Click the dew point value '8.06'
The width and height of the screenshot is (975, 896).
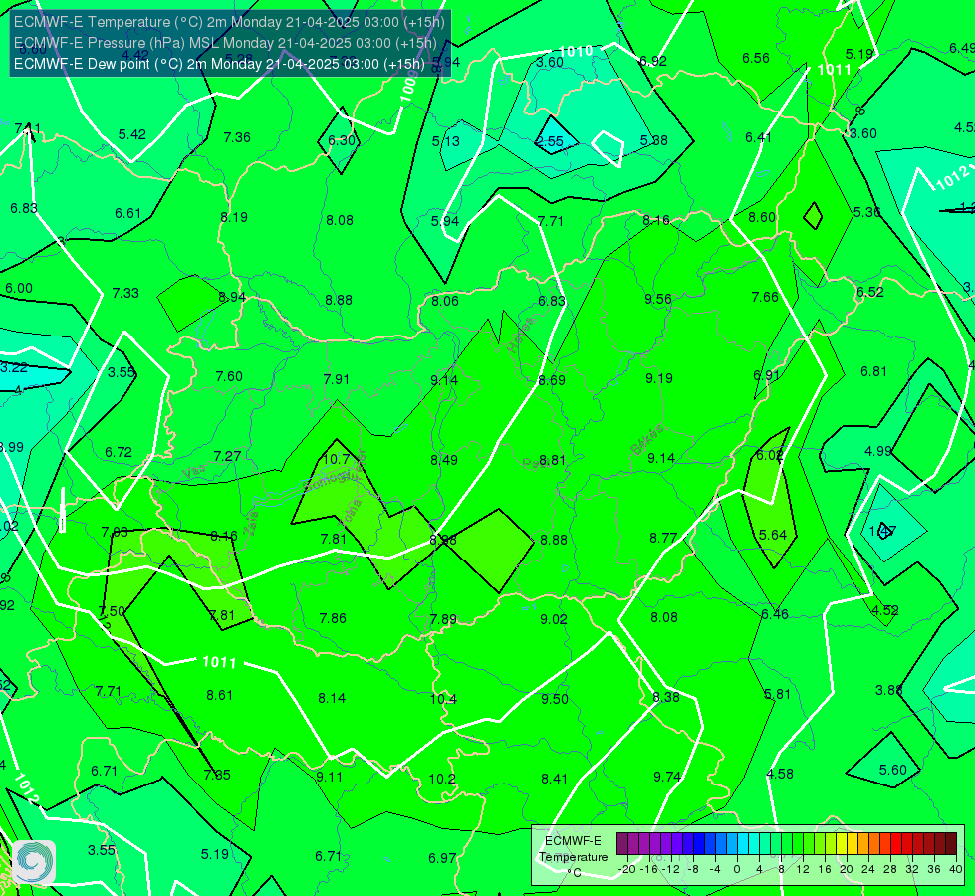444,301
